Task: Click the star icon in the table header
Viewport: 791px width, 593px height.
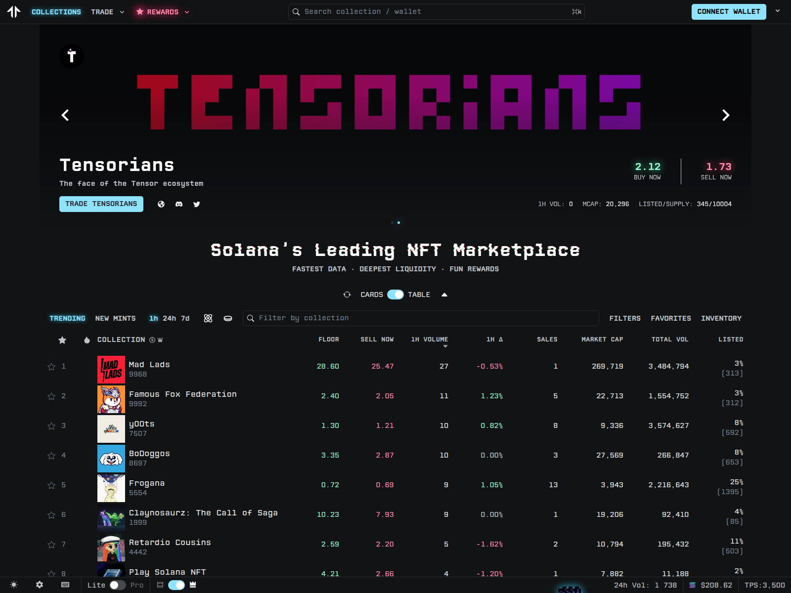Action: (x=62, y=340)
